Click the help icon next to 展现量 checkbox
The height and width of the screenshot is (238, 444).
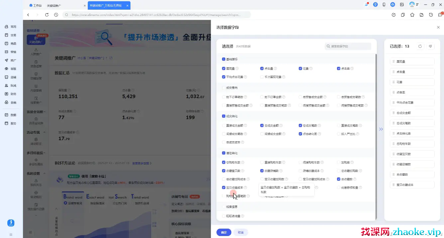click(x=237, y=69)
